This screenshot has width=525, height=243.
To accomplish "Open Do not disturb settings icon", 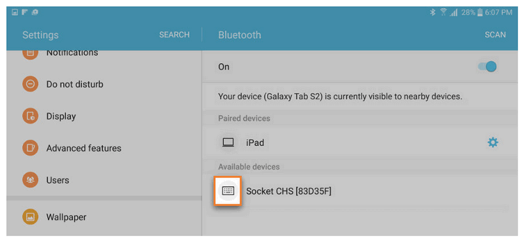I will (30, 84).
